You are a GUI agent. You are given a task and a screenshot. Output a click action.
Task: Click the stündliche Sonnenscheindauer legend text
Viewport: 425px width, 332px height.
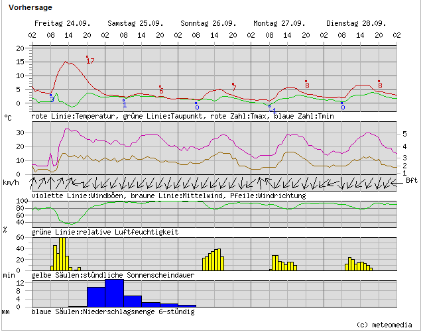113,275
